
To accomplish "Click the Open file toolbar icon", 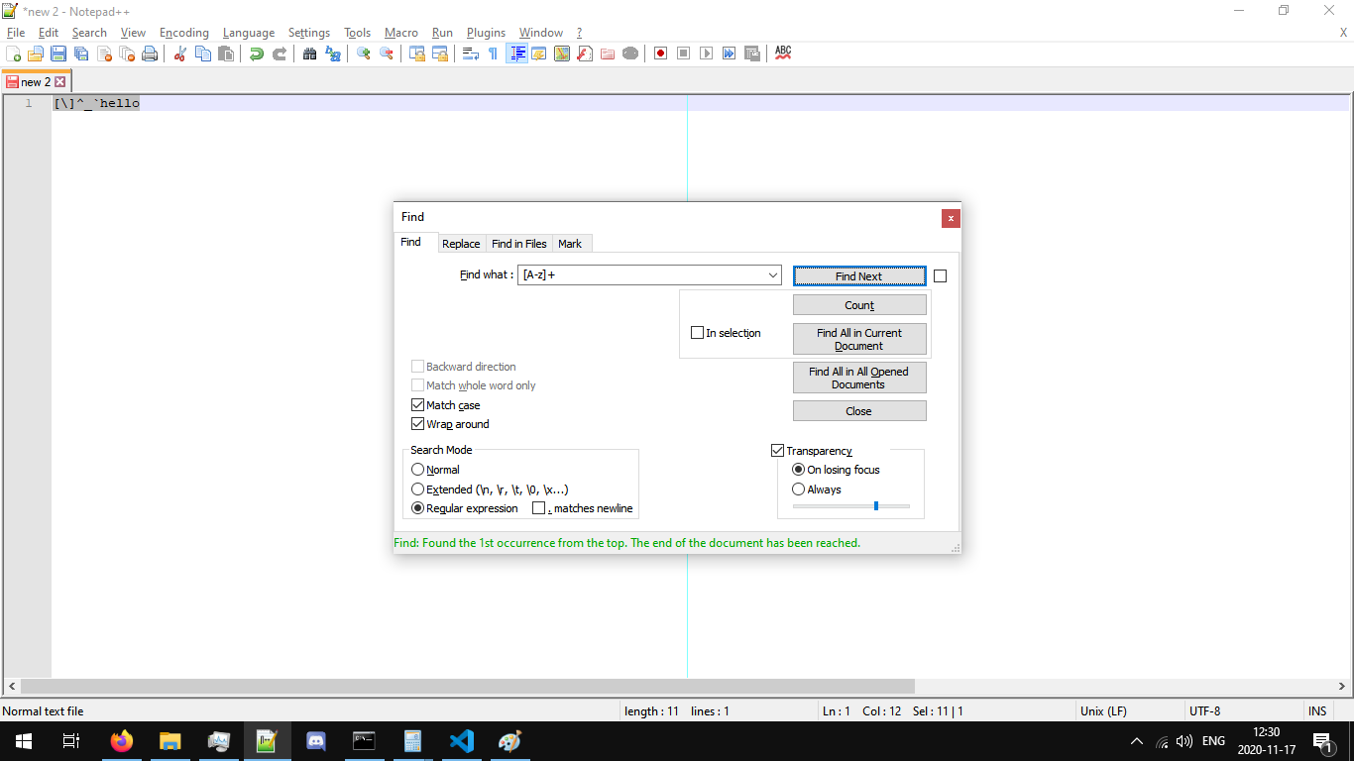I will [x=36, y=54].
